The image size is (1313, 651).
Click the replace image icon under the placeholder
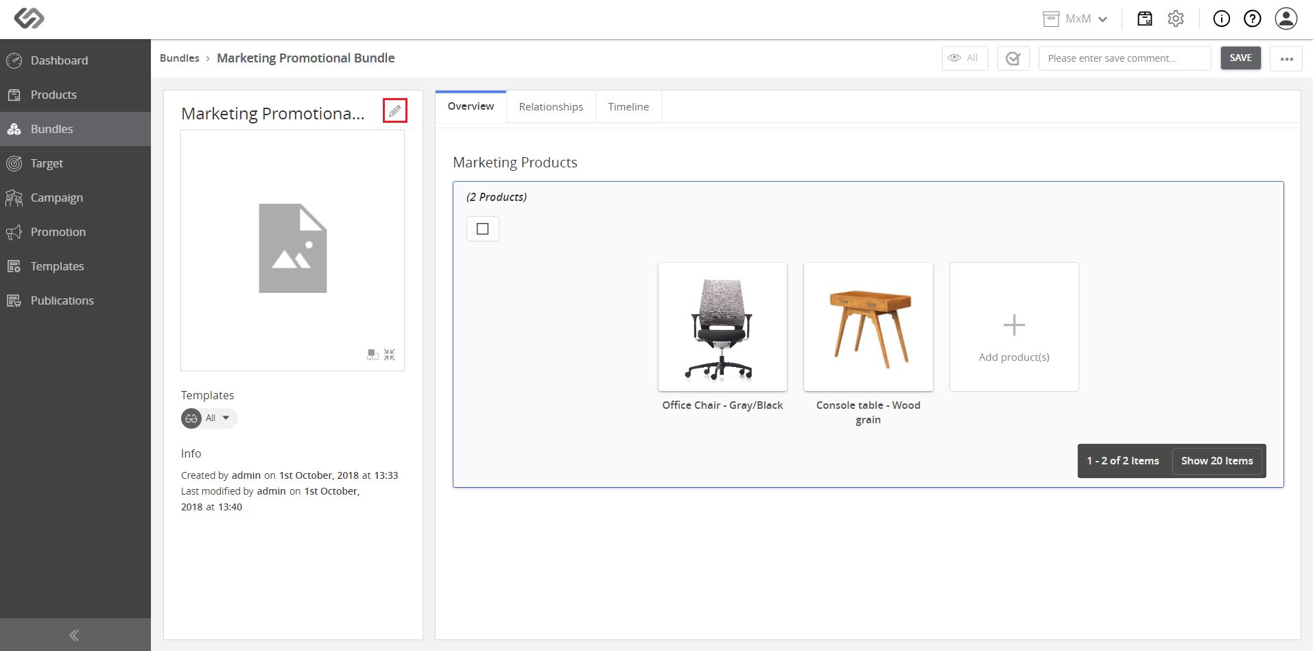point(372,355)
